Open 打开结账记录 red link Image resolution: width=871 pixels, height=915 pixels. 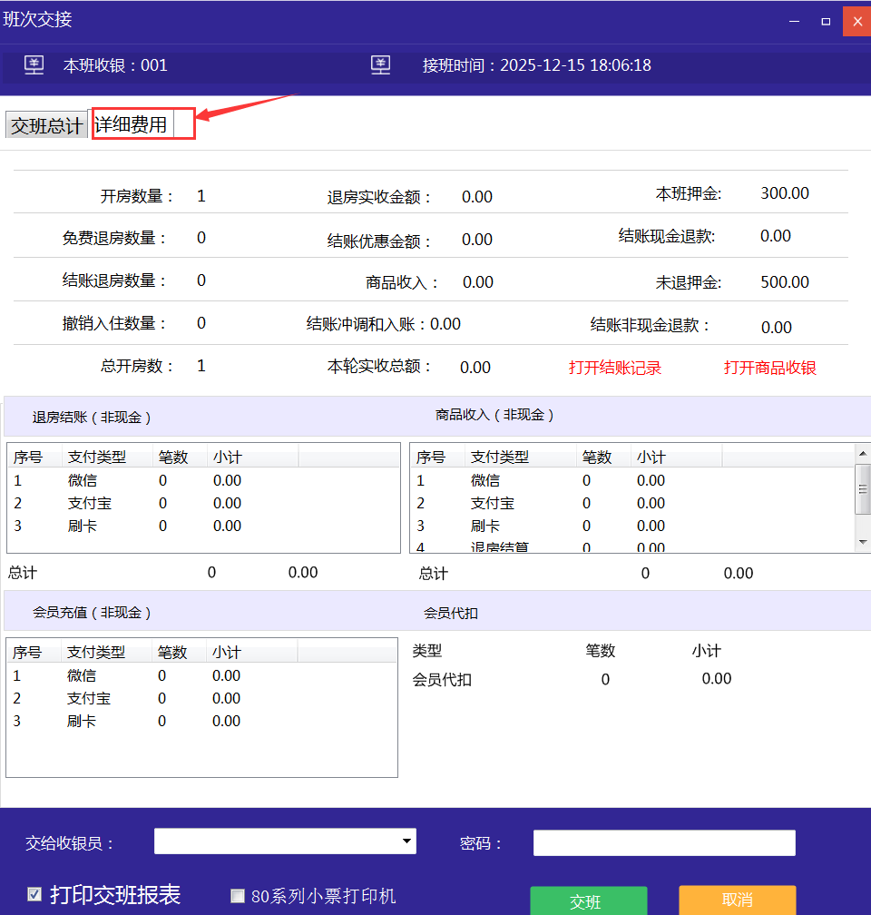point(614,368)
